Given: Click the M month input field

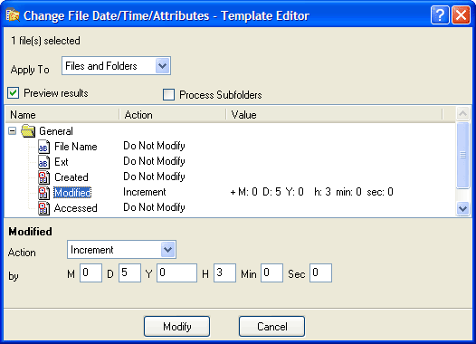Looking at the screenshot, I should [90, 273].
